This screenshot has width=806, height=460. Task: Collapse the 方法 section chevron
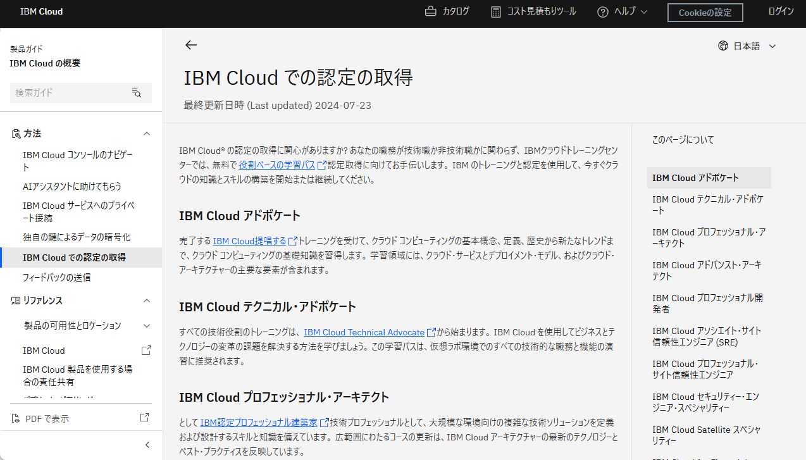(x=147, y=134)
